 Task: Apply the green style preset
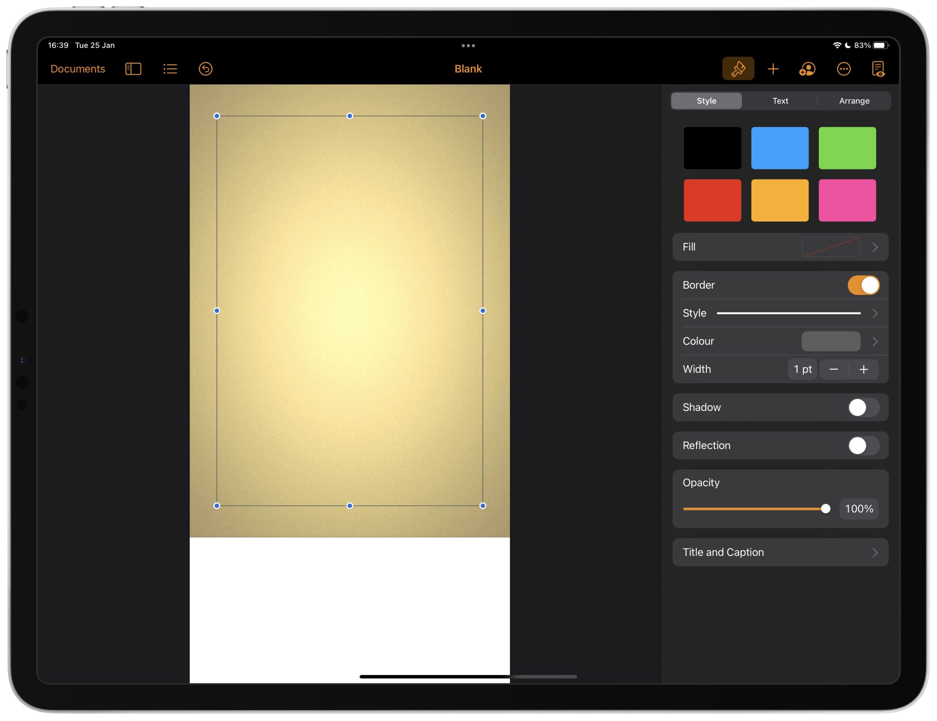847,148
